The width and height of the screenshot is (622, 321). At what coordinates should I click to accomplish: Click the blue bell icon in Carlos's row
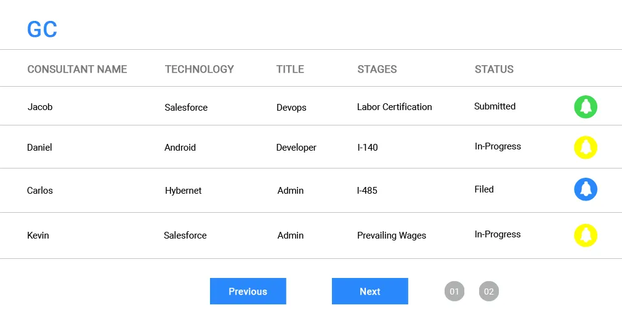pos(586,189)
